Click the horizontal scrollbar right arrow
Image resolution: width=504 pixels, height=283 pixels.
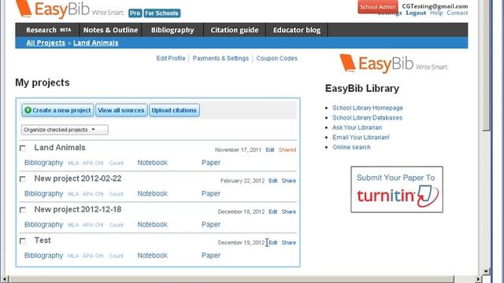(x=479, y=279)
